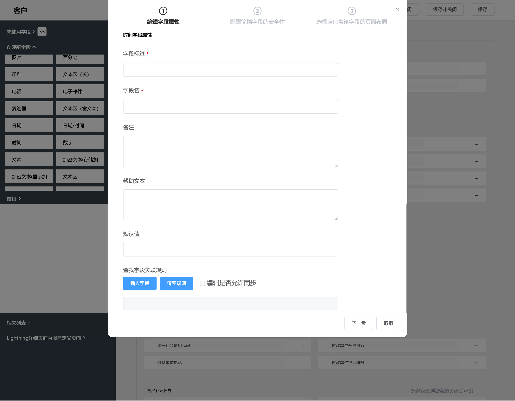This screenshot has height=401, width=515.
Task: Open ellipsis menu for 付款单位开户银行 field
Action: tap(476, 346)
